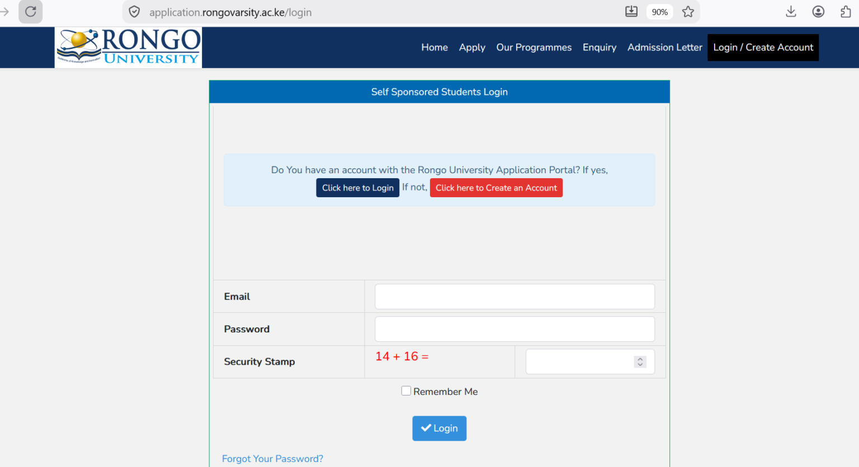
Task: Focus the Password input field
Action: pyautogui.click(x=515, y=329)
